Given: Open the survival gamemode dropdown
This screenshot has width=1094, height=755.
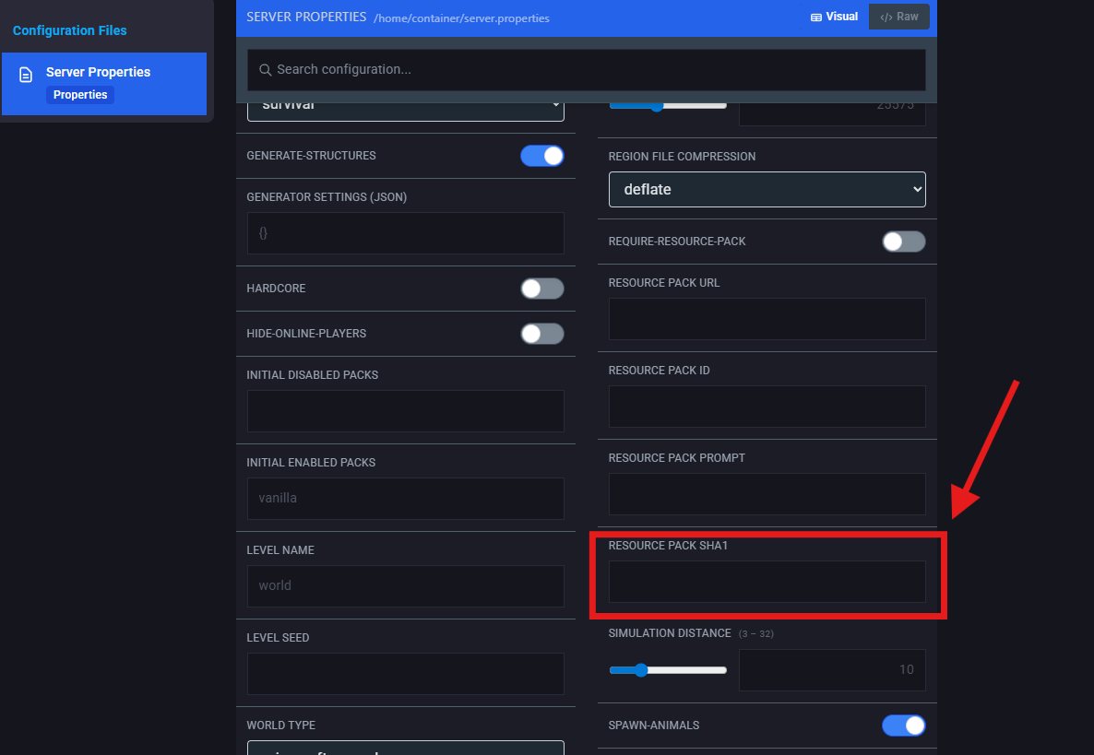Looking at the screenshot, I should 405,112.
